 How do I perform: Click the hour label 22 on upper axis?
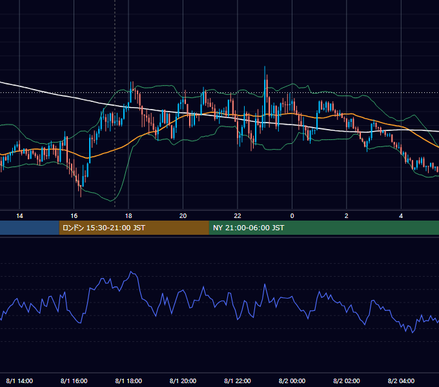click(x=238, y=216)
